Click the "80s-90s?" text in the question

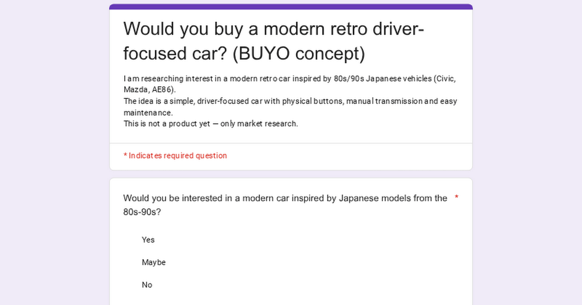tap(142, 212)
